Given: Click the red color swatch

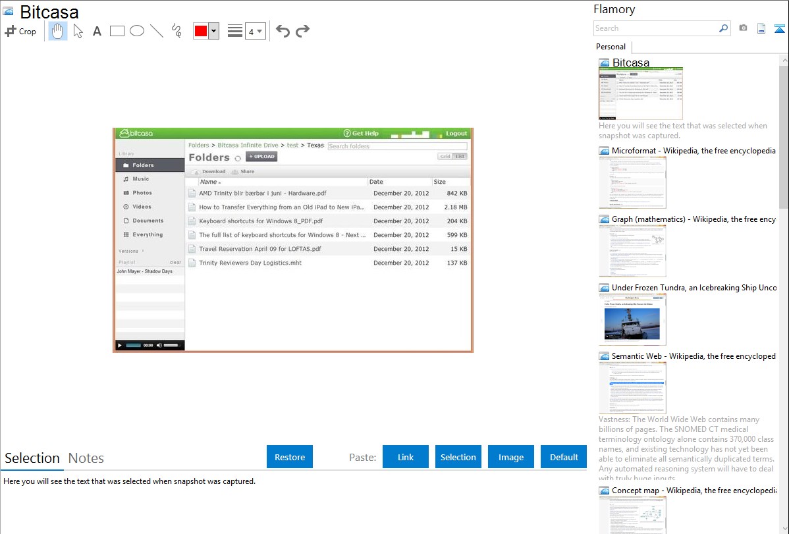Looking at the screenshot, I should point(201,31).
